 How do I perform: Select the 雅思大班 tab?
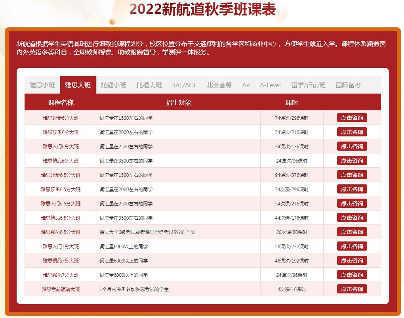78,85
